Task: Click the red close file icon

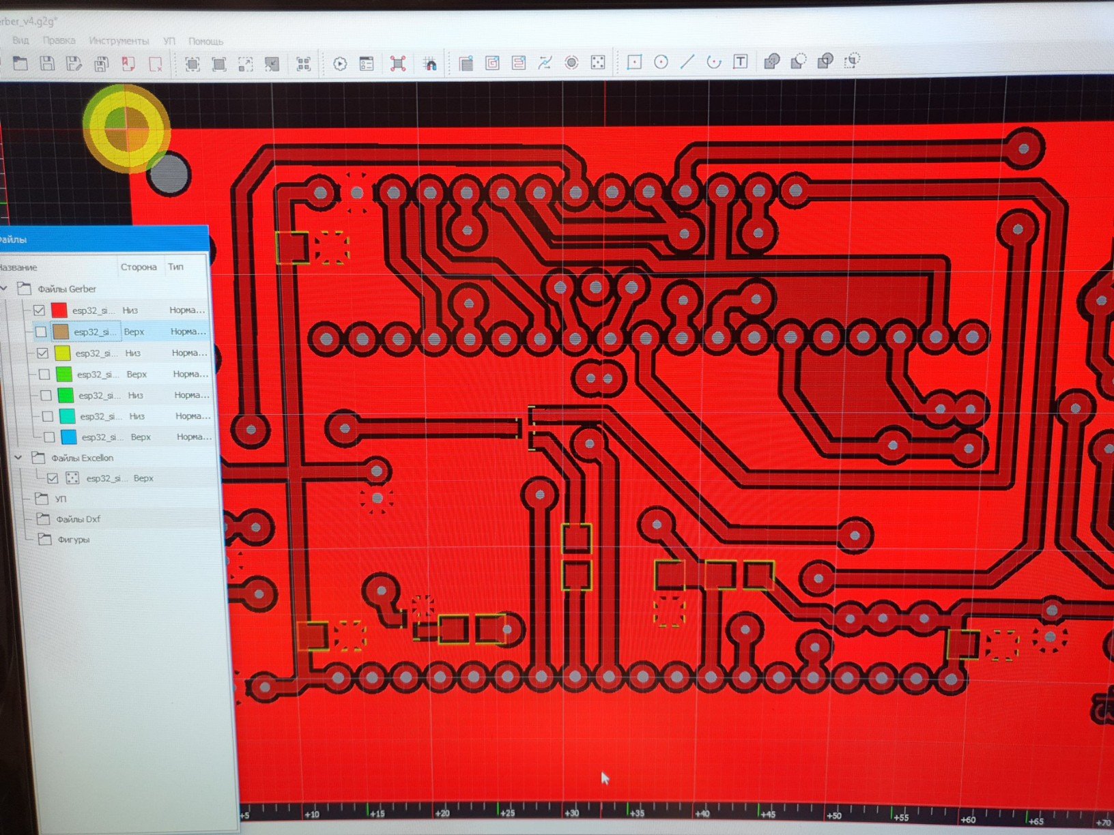Action: coord(156,65)
